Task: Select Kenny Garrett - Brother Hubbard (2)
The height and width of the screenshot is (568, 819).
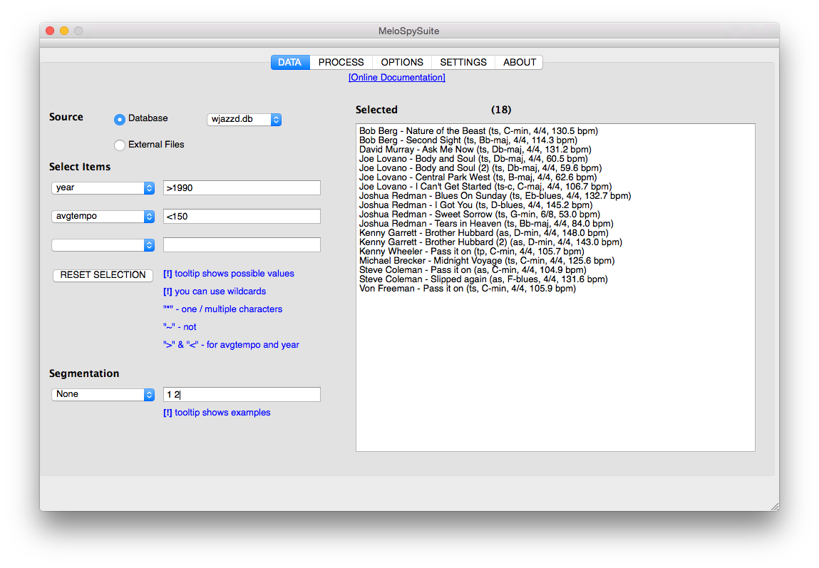Action: click(x=490, y=242)
